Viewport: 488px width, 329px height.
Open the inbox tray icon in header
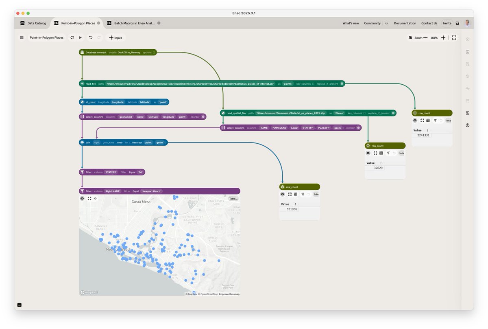pyautogui.click(x=457, y=23)
